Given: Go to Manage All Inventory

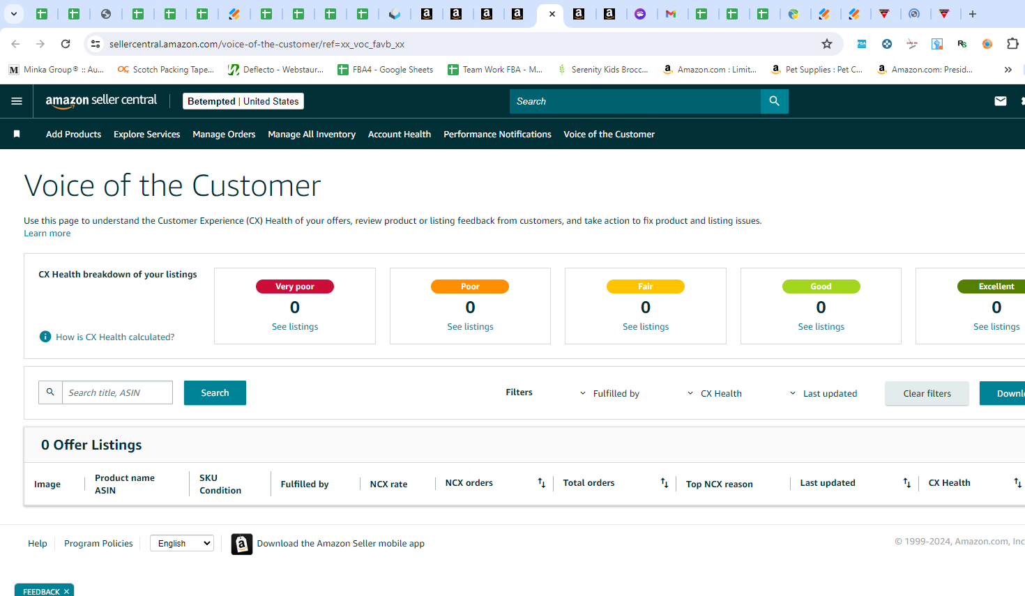Looking at the screenshot, I should [x=312, y=134].
